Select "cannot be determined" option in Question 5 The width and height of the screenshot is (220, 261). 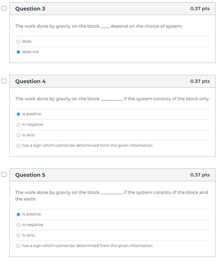coord(18,246)
